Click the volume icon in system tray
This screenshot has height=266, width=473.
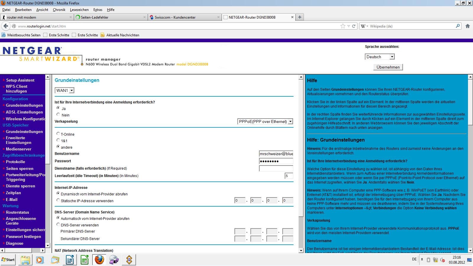point(443,260)
